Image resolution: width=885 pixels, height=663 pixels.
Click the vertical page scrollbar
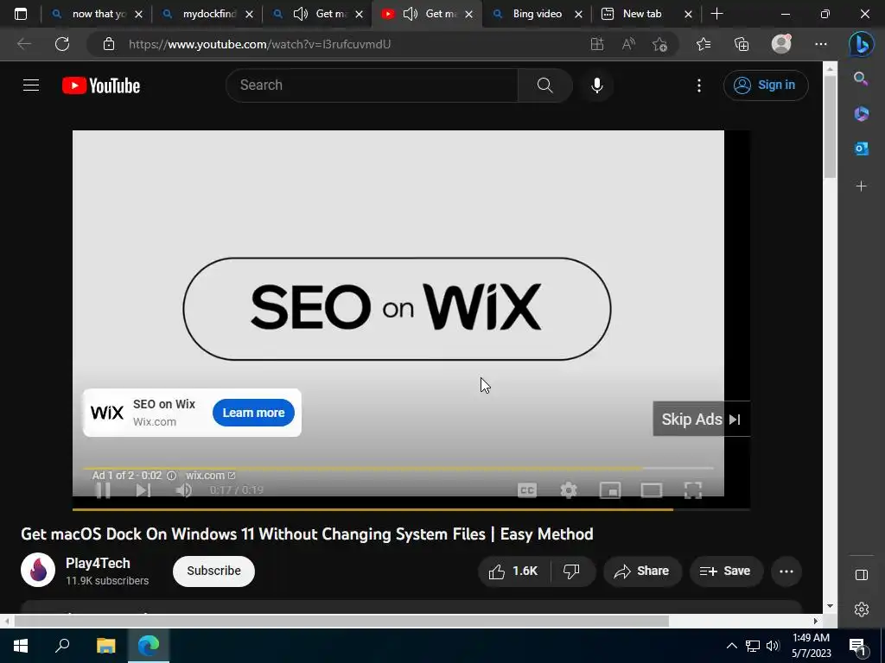[x=830, y=127]
